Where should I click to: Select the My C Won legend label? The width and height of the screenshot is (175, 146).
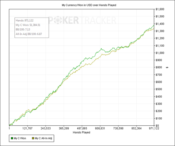pos(20,138)
